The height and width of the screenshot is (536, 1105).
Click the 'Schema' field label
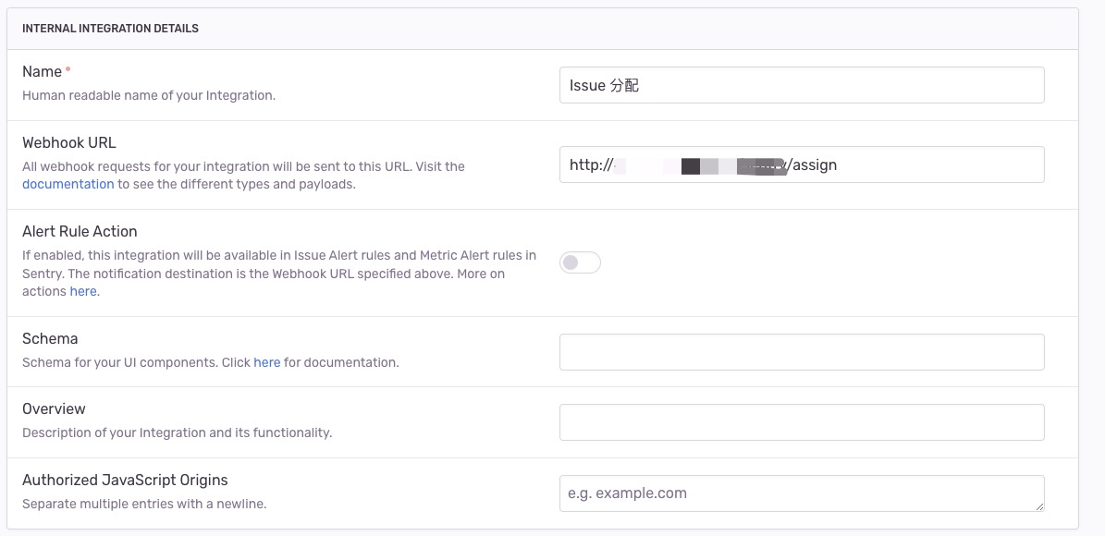(x=50, y=339)
